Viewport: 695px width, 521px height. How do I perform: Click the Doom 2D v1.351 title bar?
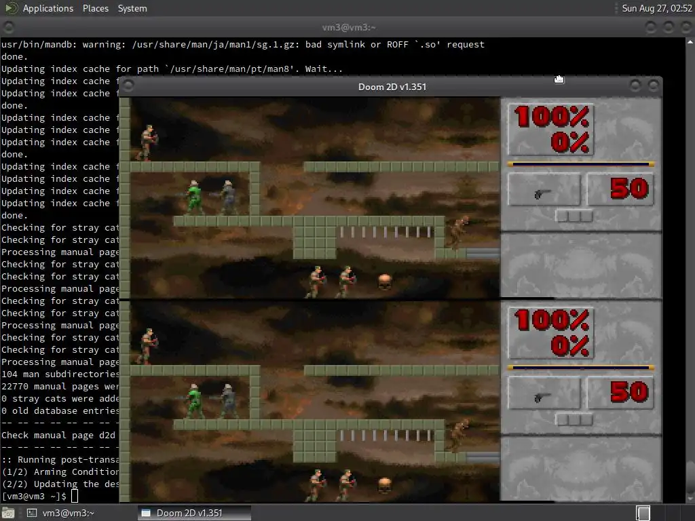[x=392, y=87]
